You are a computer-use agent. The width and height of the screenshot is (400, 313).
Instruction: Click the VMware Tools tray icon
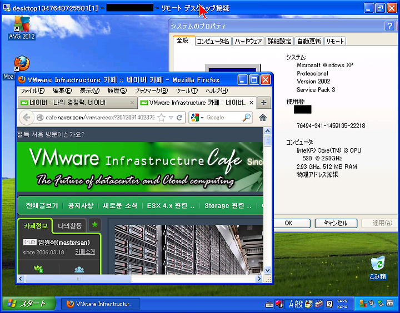389,304
